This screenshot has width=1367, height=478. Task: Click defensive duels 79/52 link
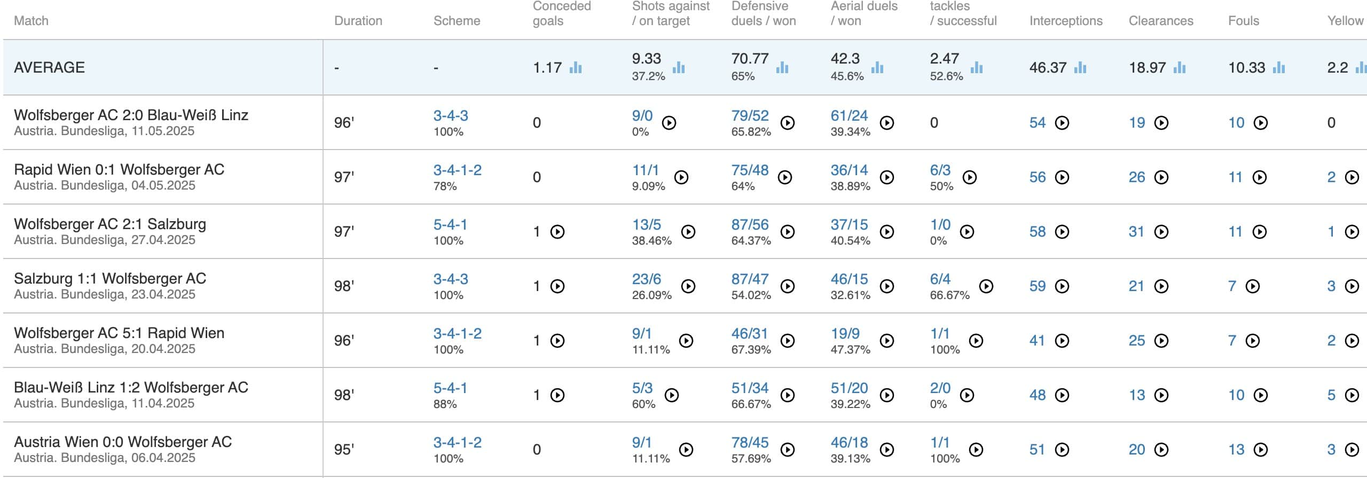tap(750, 116)
